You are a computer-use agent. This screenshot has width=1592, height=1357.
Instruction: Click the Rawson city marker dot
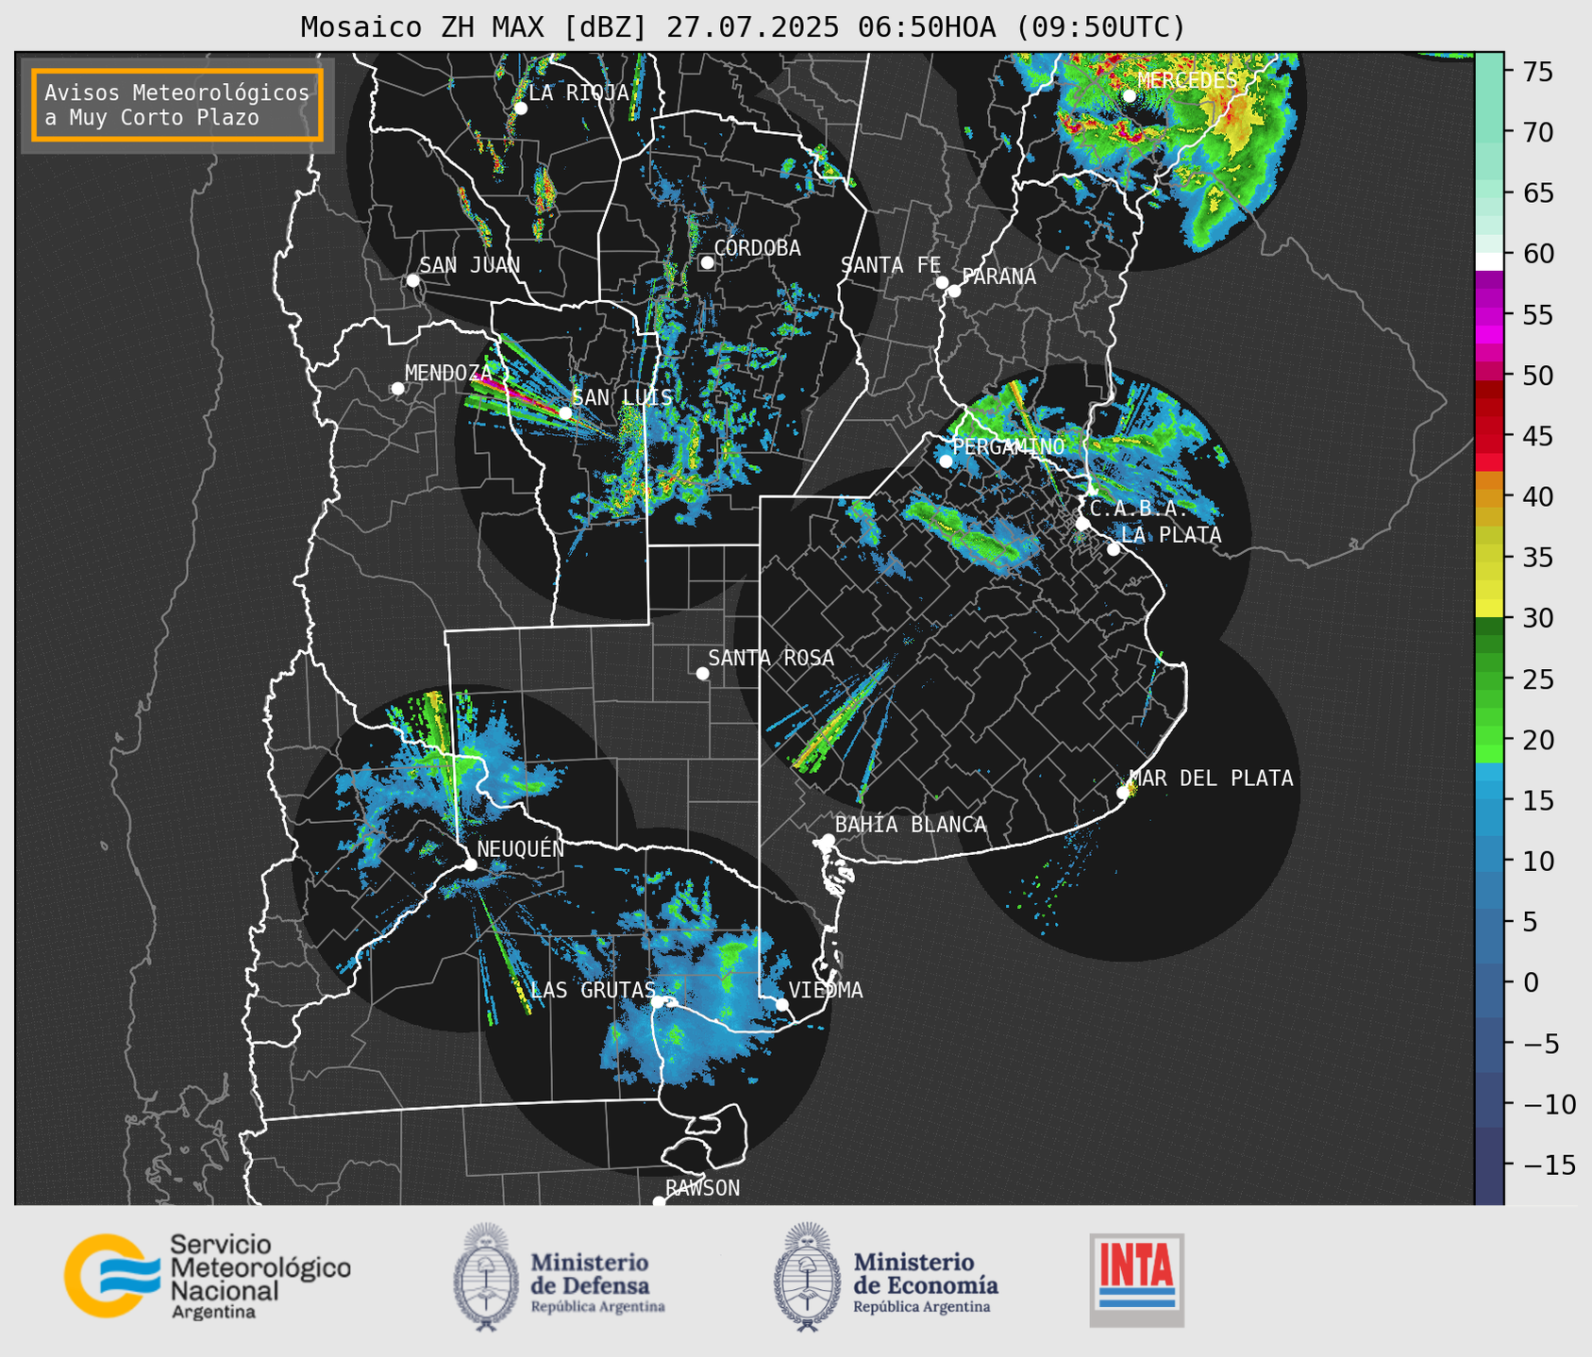(659, 1202)
